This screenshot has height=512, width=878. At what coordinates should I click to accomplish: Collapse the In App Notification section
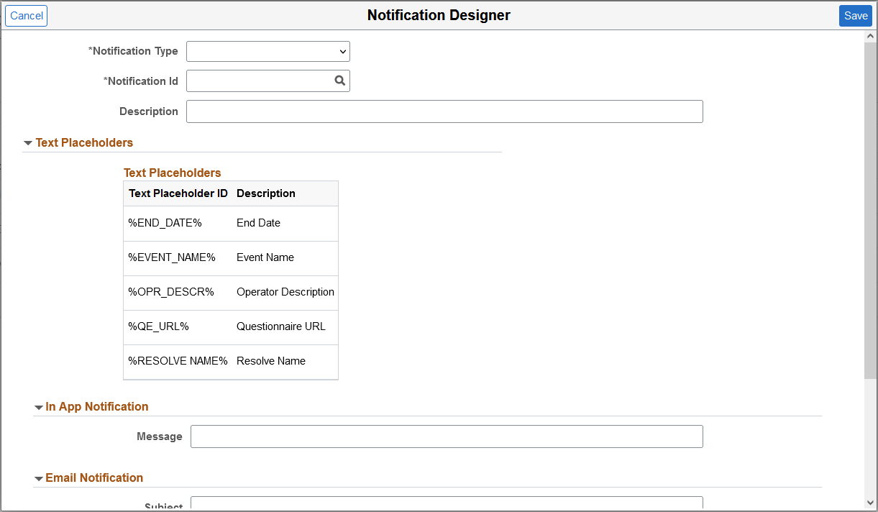38,407
